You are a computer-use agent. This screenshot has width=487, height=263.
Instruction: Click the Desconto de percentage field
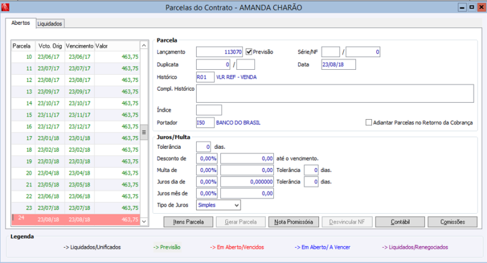[207, 159]
